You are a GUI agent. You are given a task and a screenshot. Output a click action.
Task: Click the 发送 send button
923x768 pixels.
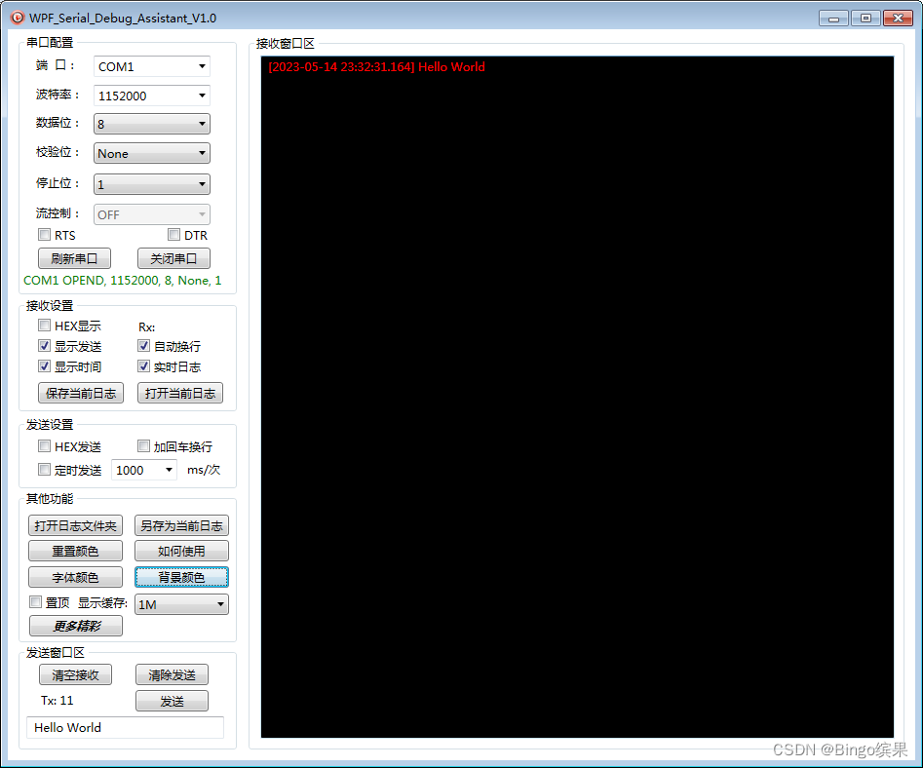click(172, 700)
